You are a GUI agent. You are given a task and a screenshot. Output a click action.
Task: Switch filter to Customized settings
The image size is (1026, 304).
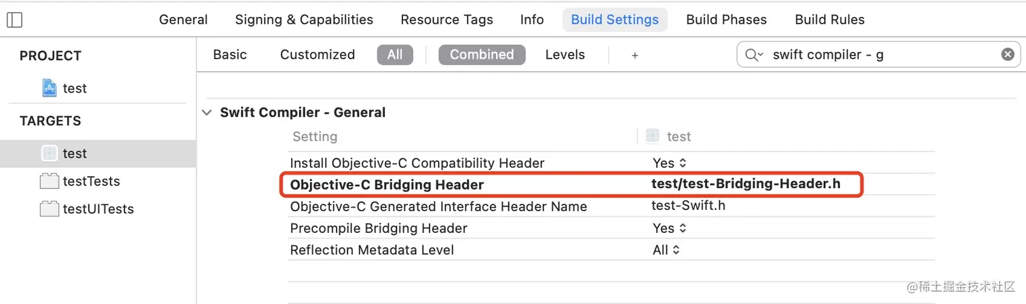318,55
